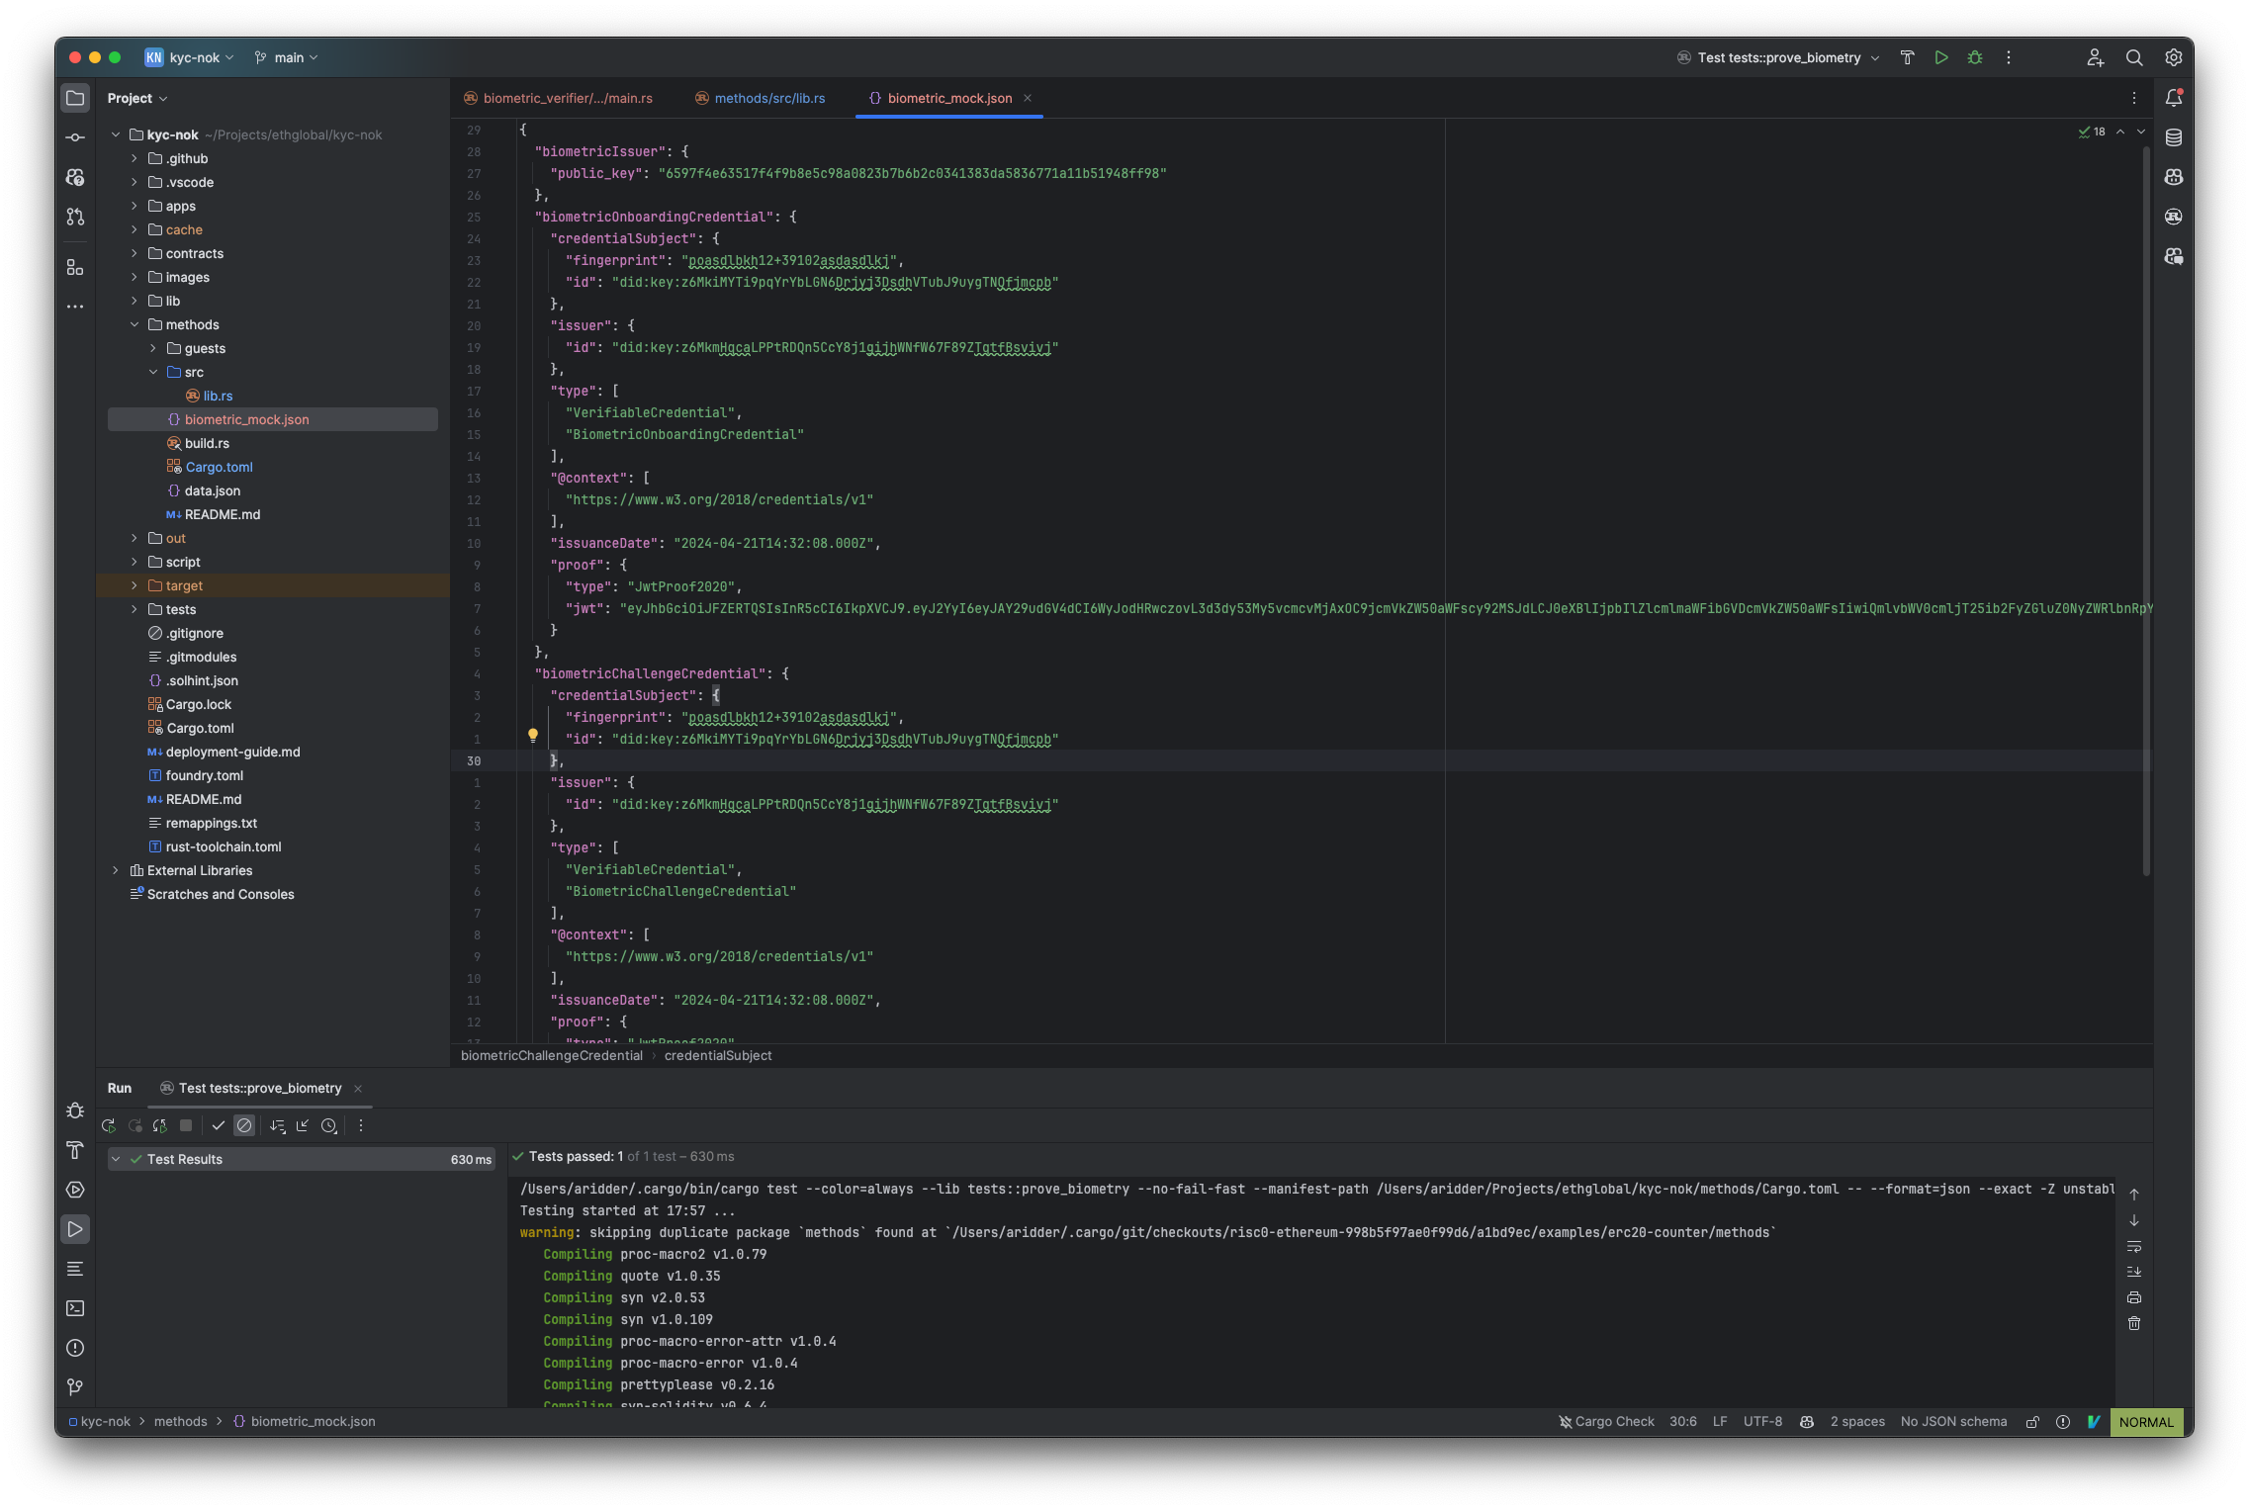This screenshot has width=2249, height=1510.
Task: Click the LF line separator widget
Action: pyautogui.click(x=1720, y=1422)
